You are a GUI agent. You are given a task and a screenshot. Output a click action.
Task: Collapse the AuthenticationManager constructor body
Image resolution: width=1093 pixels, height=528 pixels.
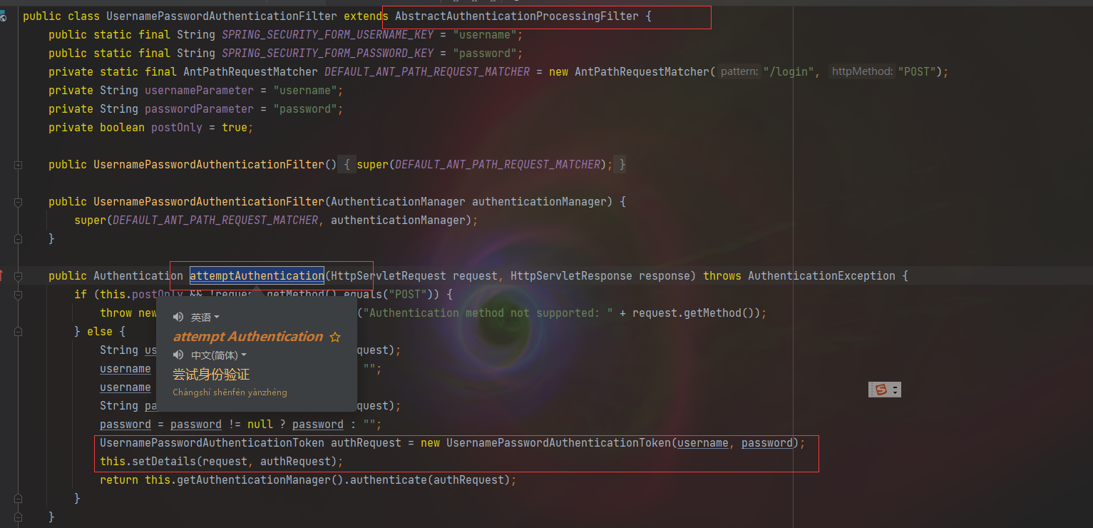(x=18, y=202)
